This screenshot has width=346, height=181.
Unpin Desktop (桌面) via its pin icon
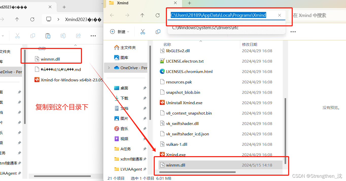click(145, 88)
